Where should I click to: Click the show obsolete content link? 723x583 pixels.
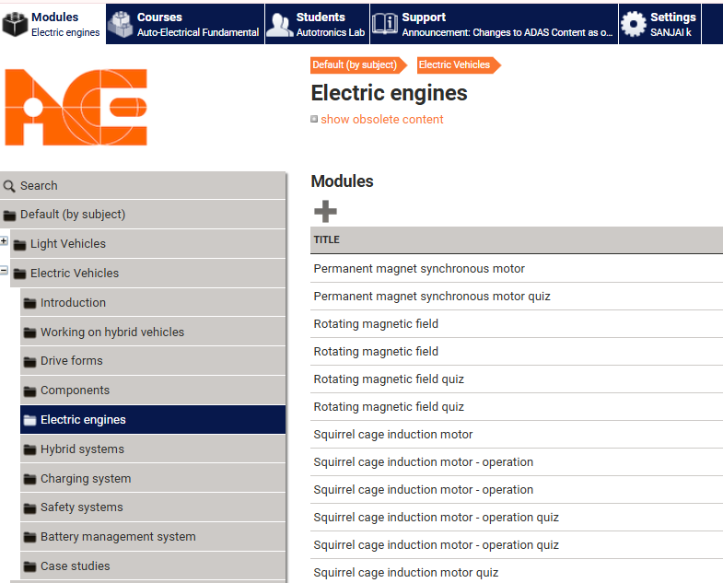click(x=382, y=120)
